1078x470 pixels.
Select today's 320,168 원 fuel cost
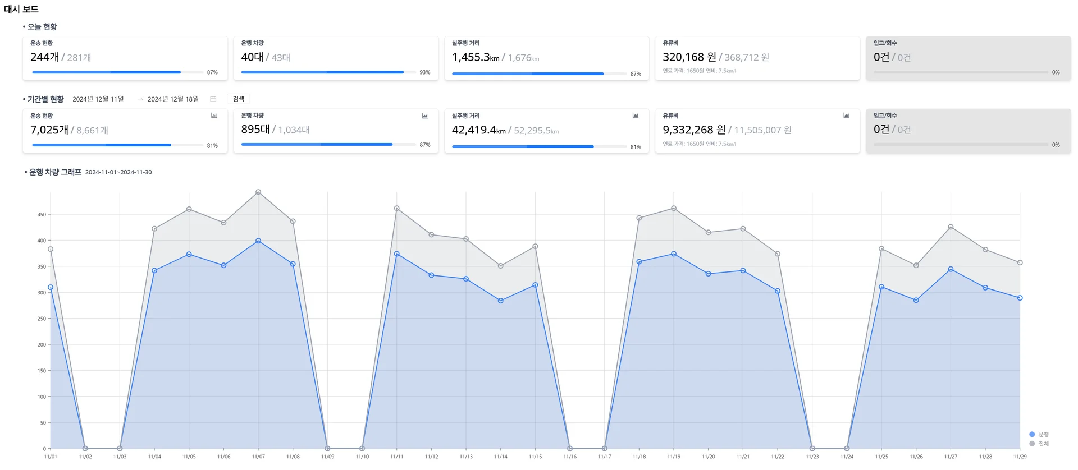(x=689, y=57)
